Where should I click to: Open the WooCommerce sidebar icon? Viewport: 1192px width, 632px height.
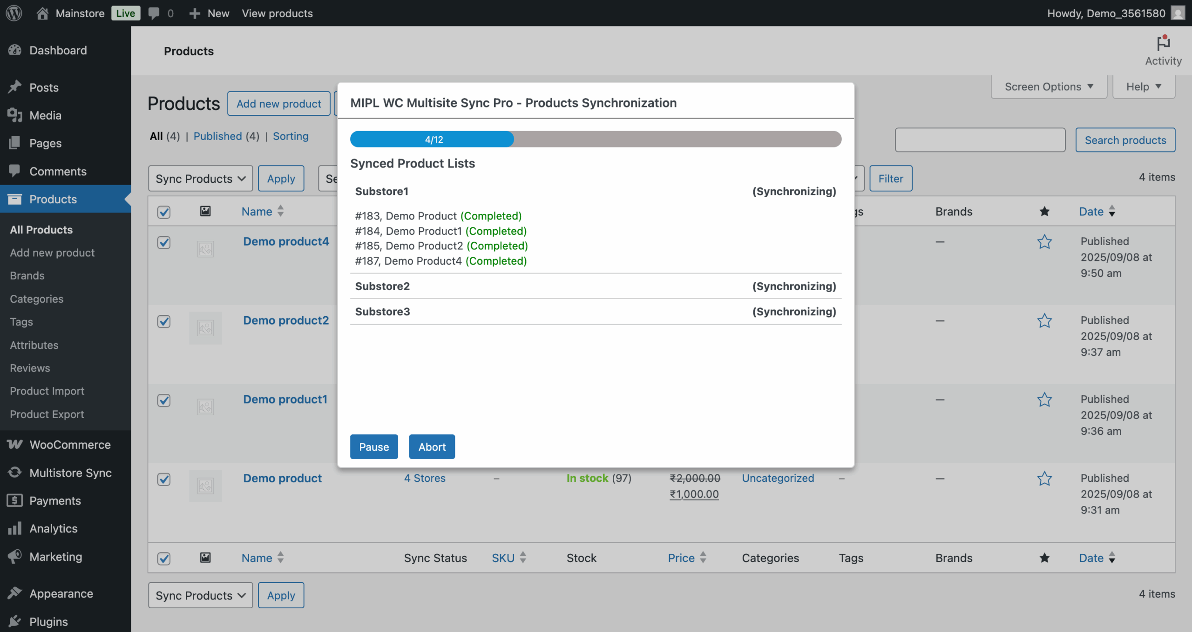pos(15,445)
